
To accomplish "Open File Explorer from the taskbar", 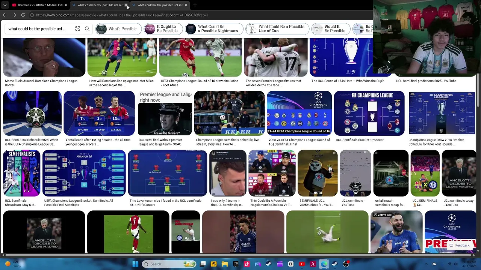I will pos(224,264).
